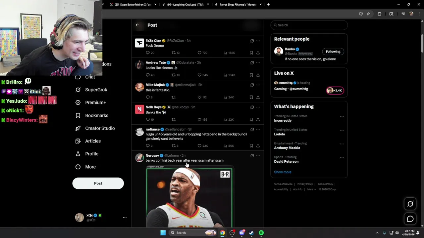Open more options on Nerosav post
424x238 pixels.
click(258, 155)
